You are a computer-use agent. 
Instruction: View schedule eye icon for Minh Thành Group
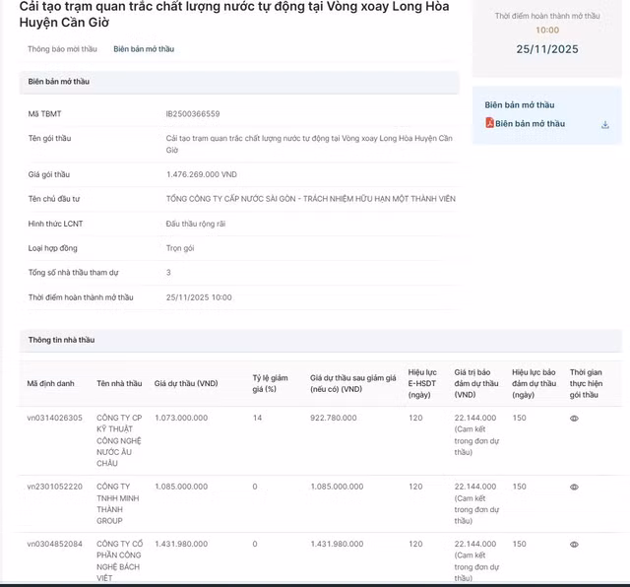tap(574, 487)
